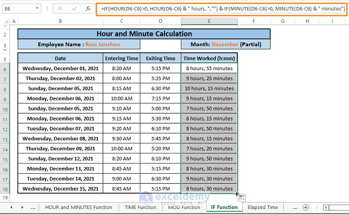Click the 'Employee Name : Ross Jonshon' cell
349x214 pixels.
pyautogui.click(x=79, y=44)
